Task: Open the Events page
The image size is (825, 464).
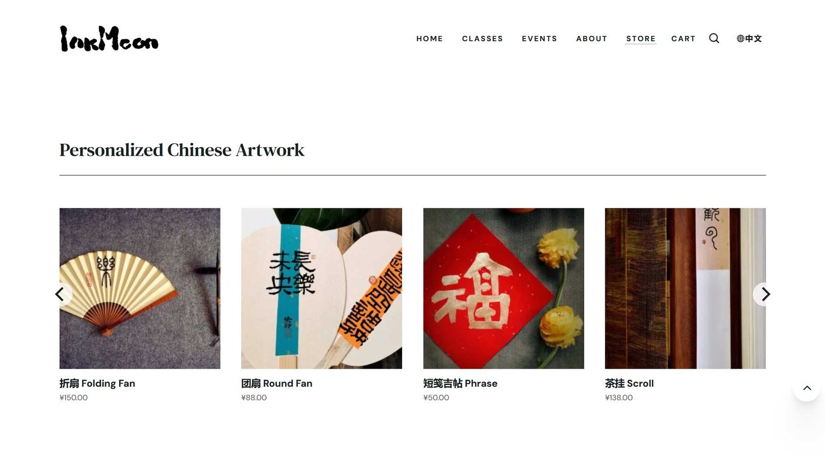Action: pos(539,39)
